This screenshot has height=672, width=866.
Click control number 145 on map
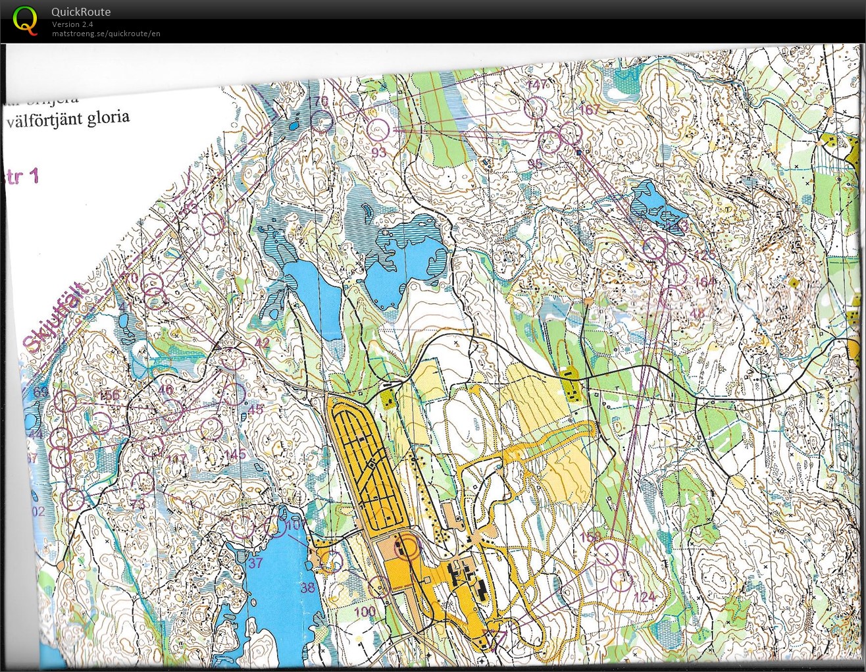coord(234,454)
